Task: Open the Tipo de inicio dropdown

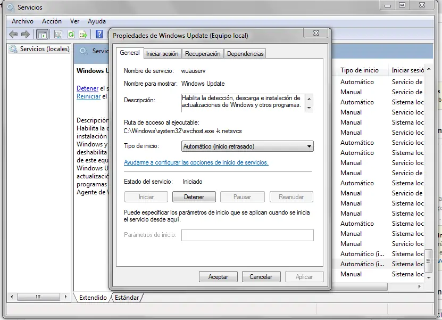Action: (x=247, y=146)
